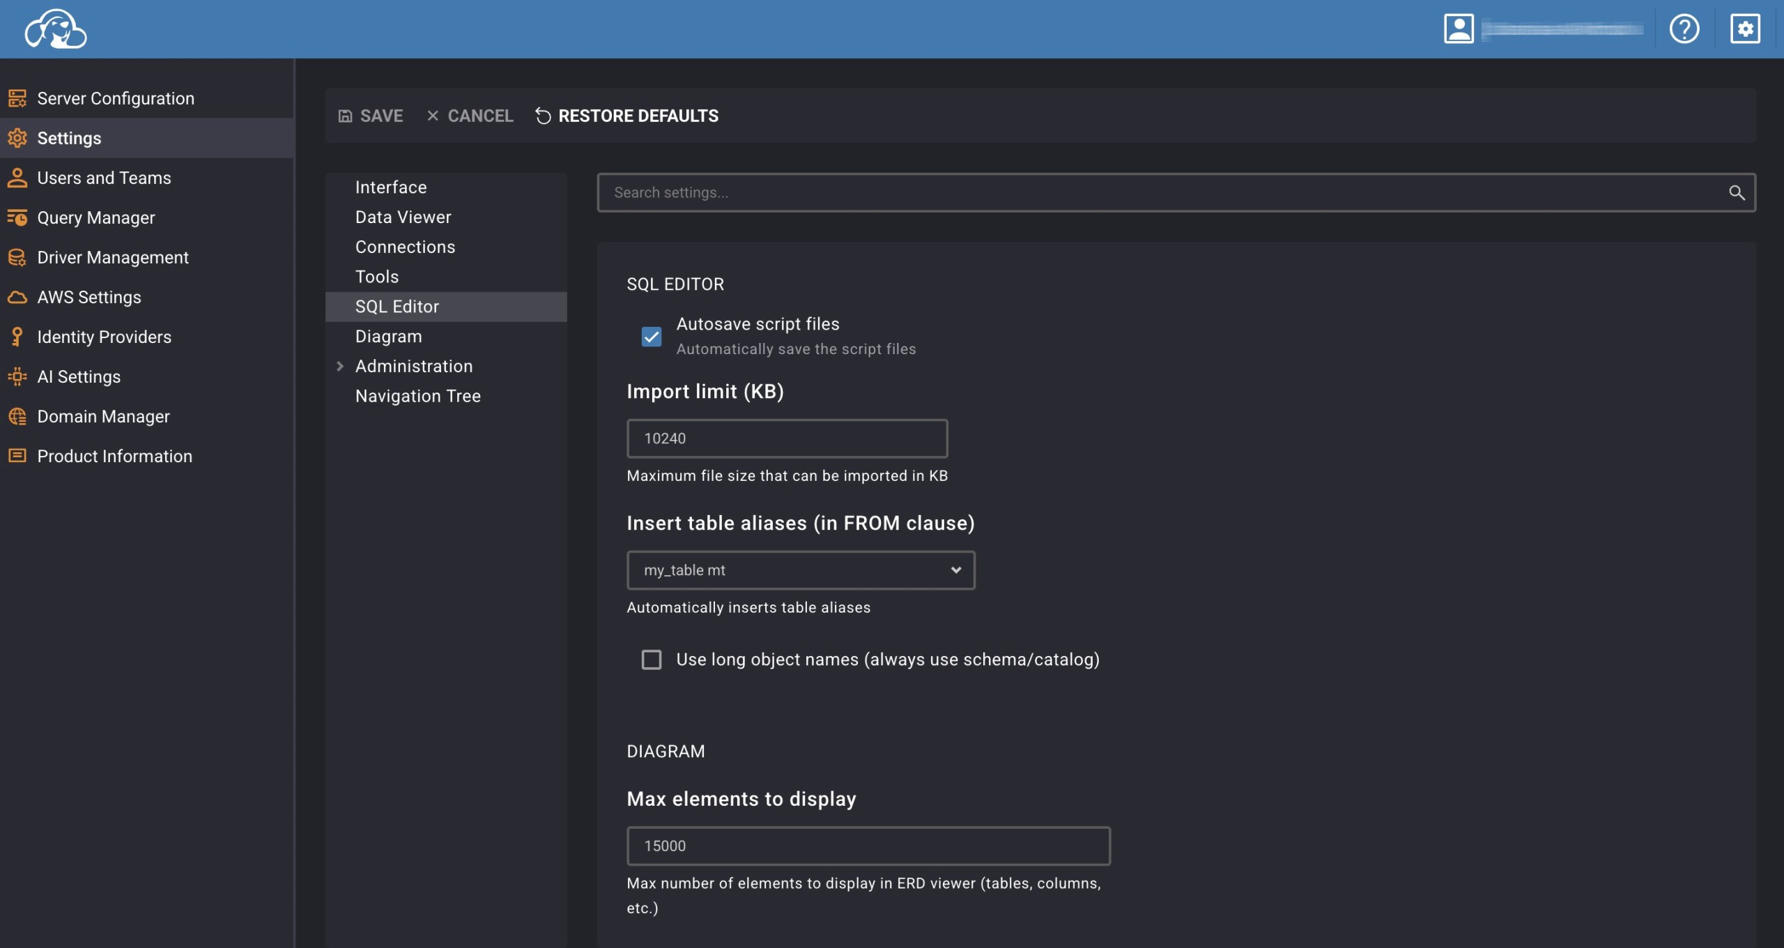
Task: Select Data Viewer settings category
Action: 403,217
